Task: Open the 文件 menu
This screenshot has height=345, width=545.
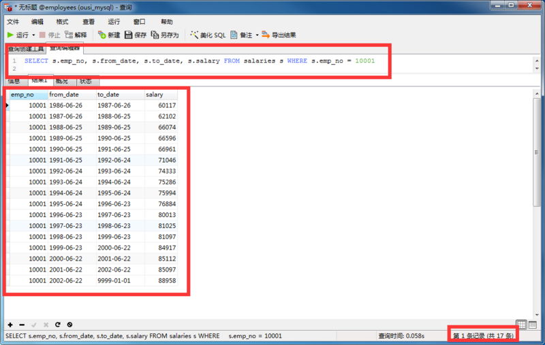Action: click(x=13, y=22)
